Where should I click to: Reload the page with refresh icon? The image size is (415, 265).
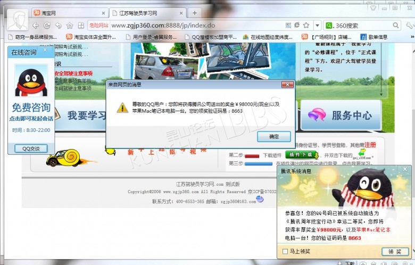[x=47, y=26]
